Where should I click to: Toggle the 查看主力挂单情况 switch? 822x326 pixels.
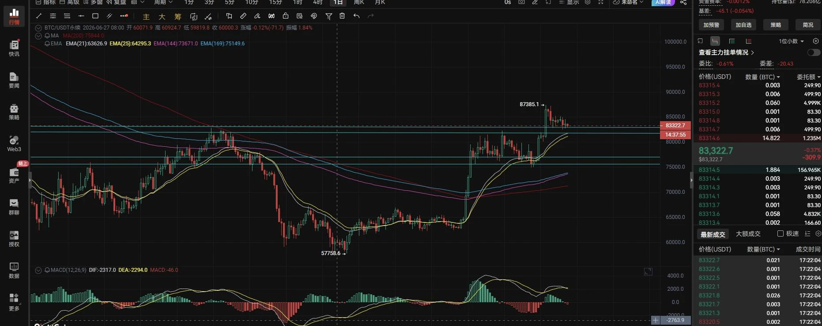pyautogui.click(x=814, y=52)
